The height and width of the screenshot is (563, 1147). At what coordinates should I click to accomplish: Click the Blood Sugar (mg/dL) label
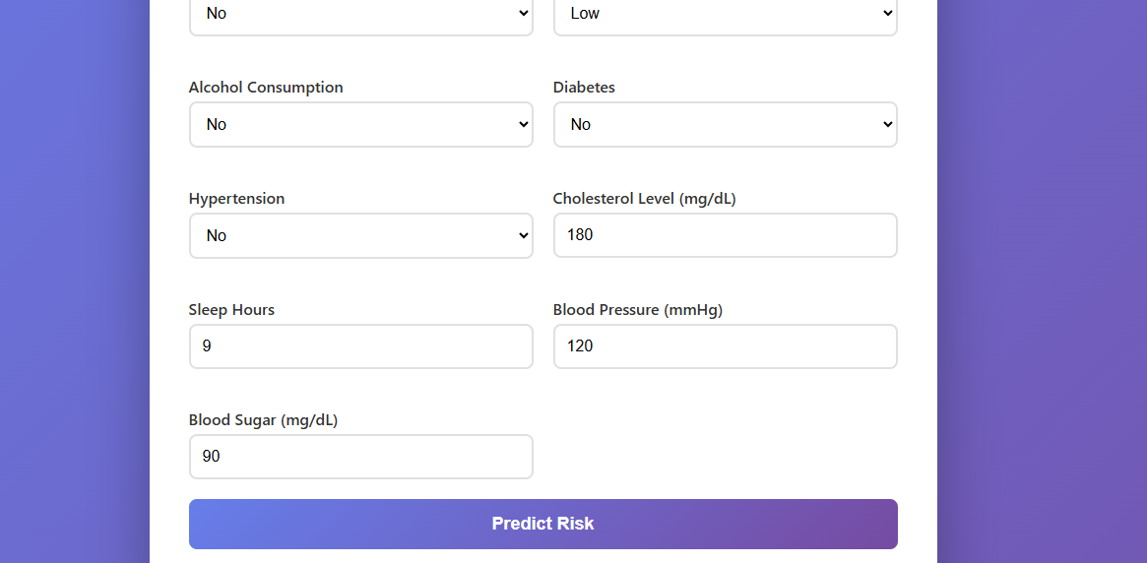point(263,420)
